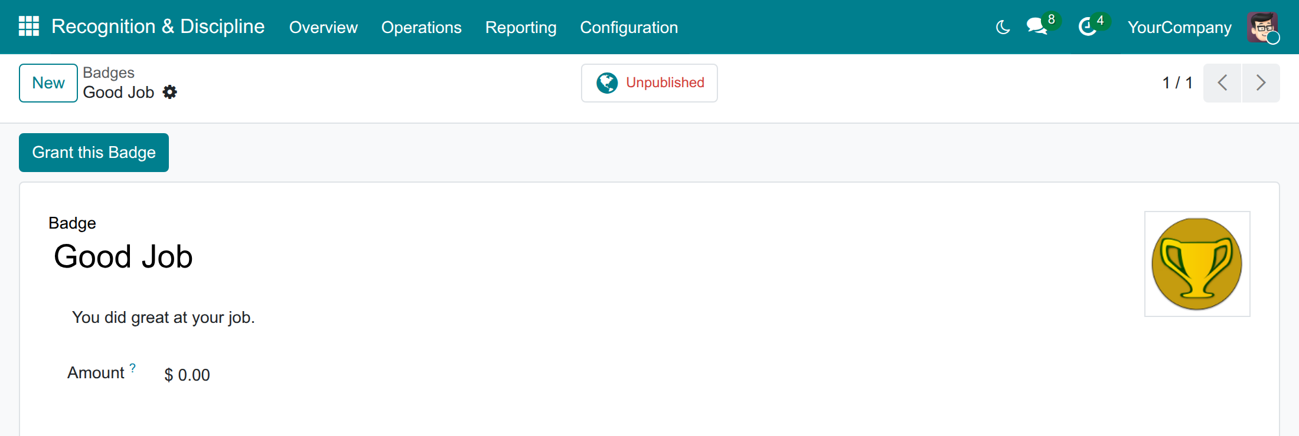Select the YourCompany company switcher
The image size is (1299, 436).
point(1179,27)
